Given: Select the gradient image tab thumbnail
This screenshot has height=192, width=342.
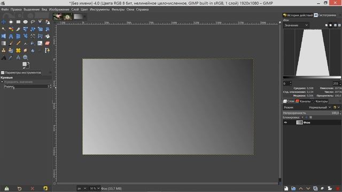Looking at the screenshot, I should point(79,17).
